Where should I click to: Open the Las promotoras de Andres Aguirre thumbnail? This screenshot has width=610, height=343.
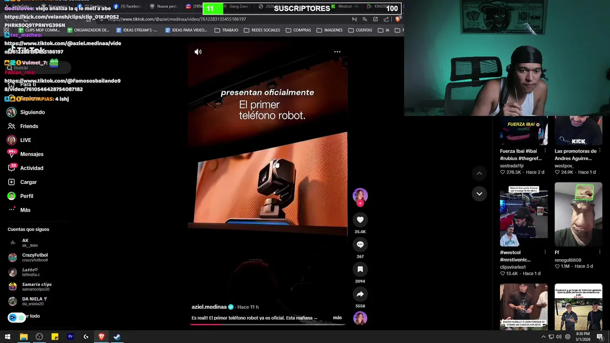[x=578, y=130]
